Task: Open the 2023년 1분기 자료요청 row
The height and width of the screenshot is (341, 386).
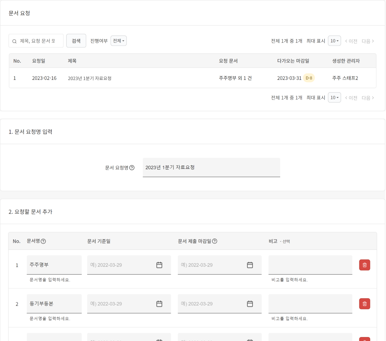Action: pyautogui.click(x=89, y=78)
